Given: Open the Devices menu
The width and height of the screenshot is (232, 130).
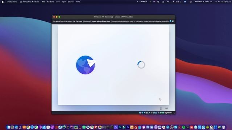Looking at the screenshot, I should [71, 2].
